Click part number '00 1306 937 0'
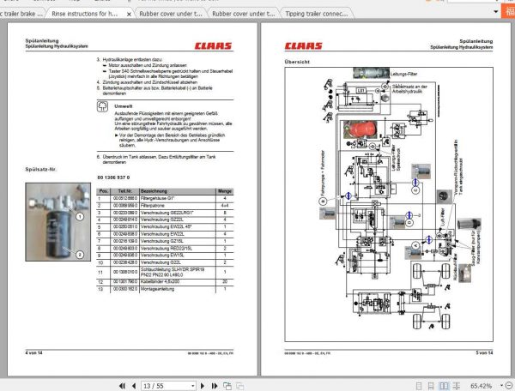This screenshot has height=391, width=515. 113,177
